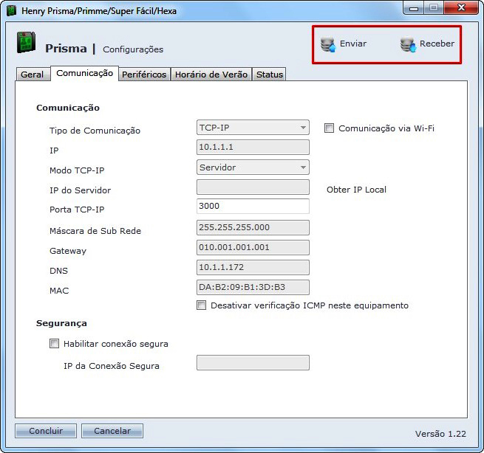Click the Porta TCP-IP input field

pyautogui.click(x=253, y=207)
